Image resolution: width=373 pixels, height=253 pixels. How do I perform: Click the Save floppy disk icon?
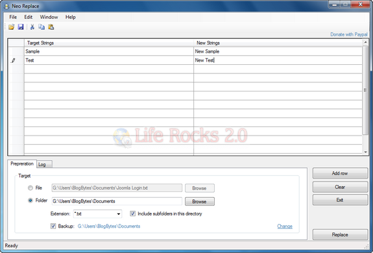(21, 27)
